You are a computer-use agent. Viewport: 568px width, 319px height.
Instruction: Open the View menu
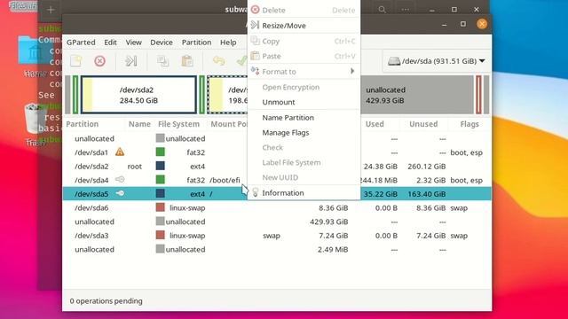click(x=134, y=43)
